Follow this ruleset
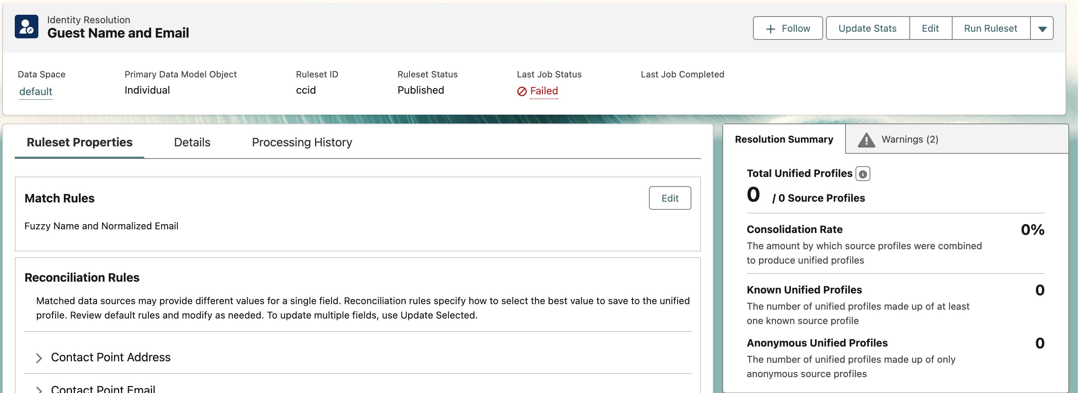Screen dimensions: 1078x393 [788, 28]
